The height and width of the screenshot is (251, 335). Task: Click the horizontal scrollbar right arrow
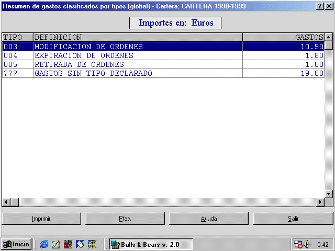pos(320,202)
